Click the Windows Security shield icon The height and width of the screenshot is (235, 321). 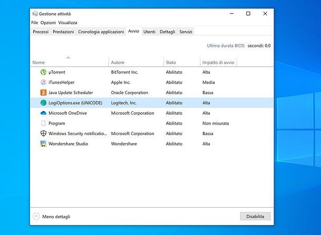[x=43, y=134]
